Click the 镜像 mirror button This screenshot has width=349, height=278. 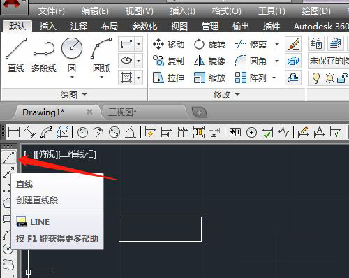[209, 61]
